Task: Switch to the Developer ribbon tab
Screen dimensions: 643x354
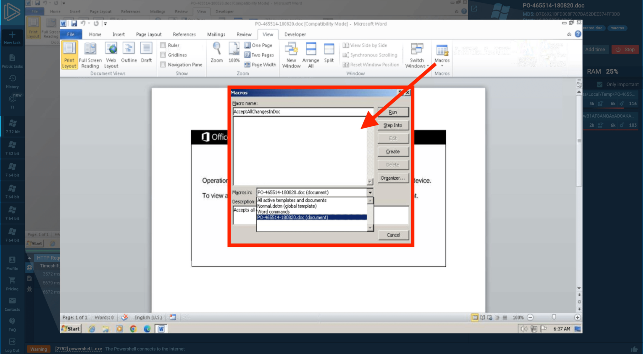Action: click(295, 34)
